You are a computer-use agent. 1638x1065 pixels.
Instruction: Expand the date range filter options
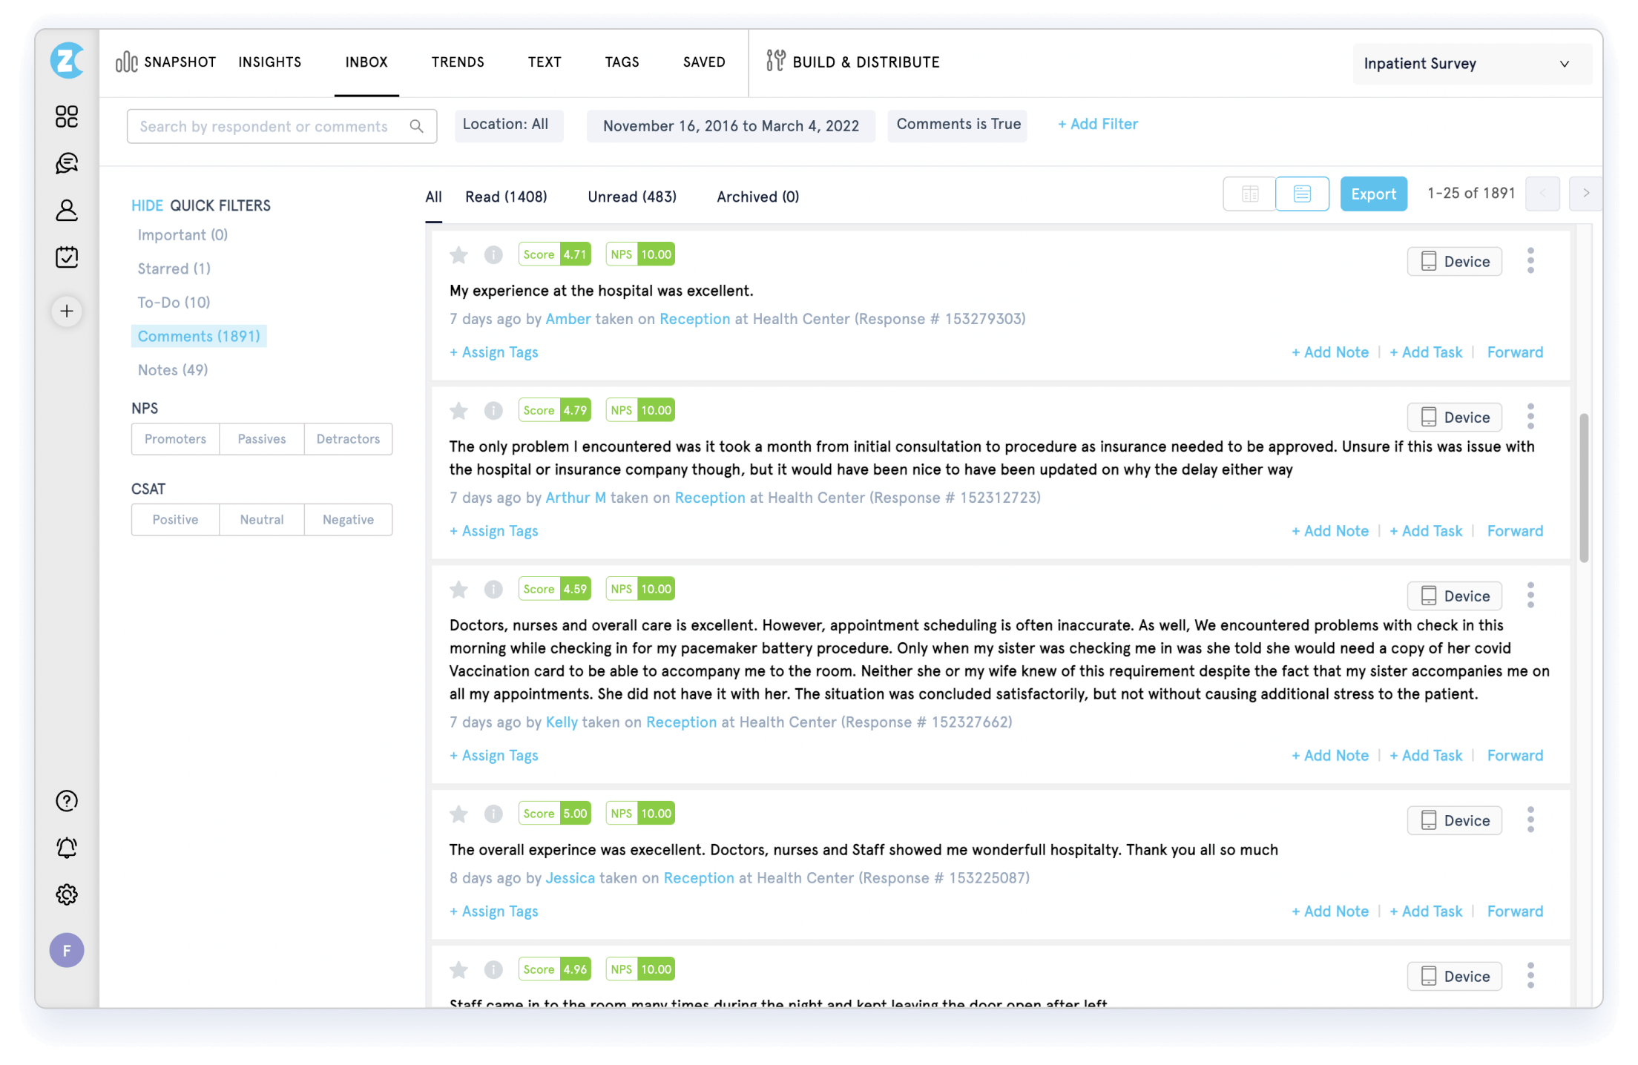pyautogui.click(x=729, y=124)
